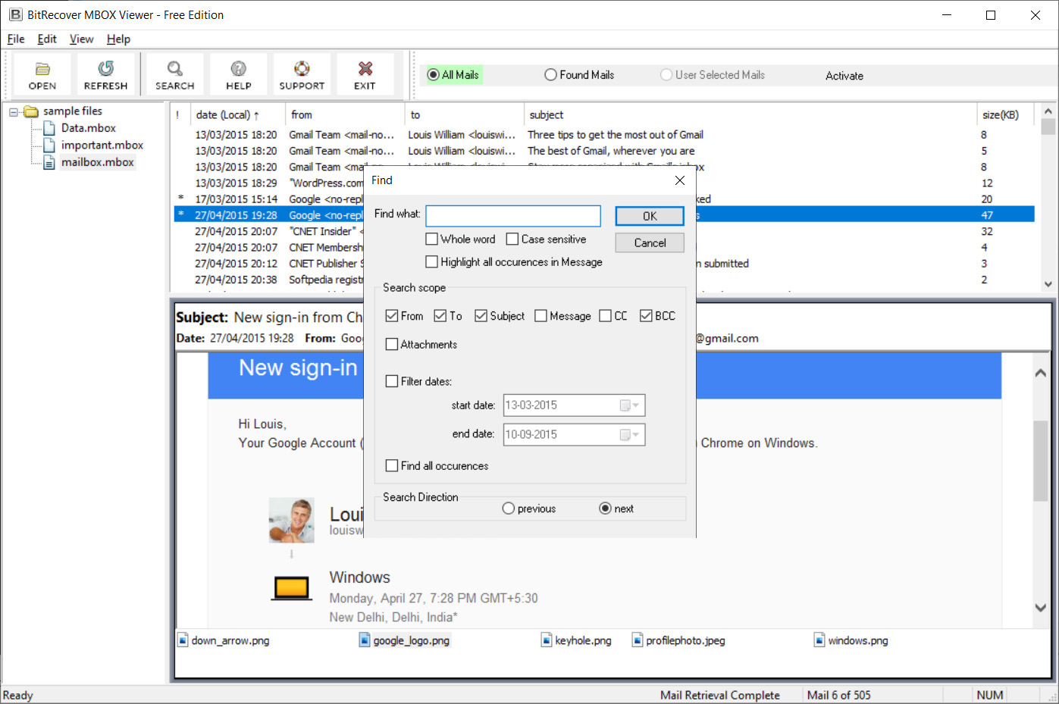This screenshot has height=704, width=1059.
Task: Sort by the size(KB) column header
Action: click(1005, 115)
